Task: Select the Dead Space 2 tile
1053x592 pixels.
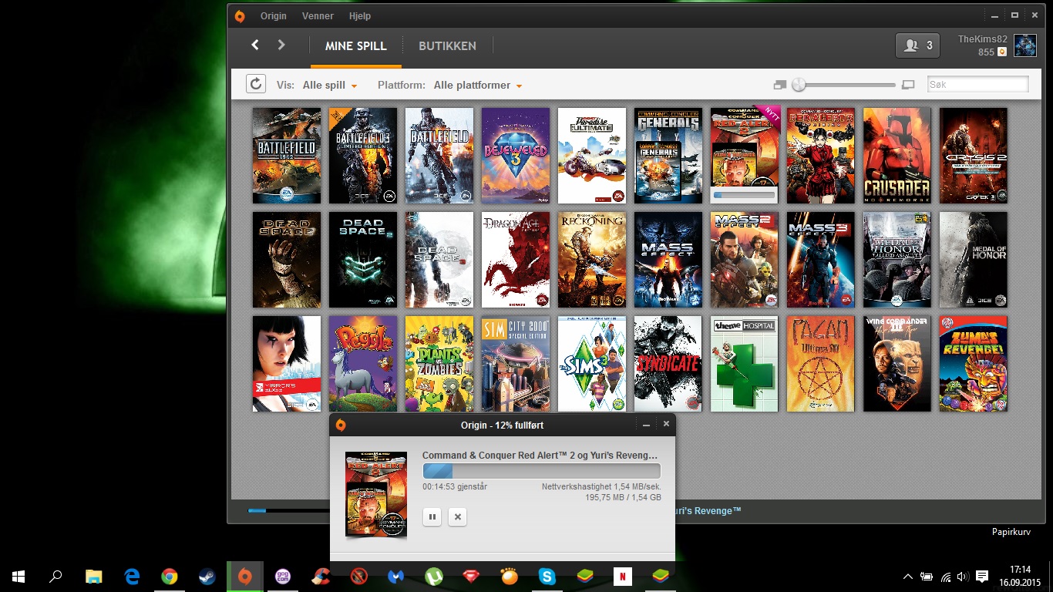Action: (x=363, y=260)
